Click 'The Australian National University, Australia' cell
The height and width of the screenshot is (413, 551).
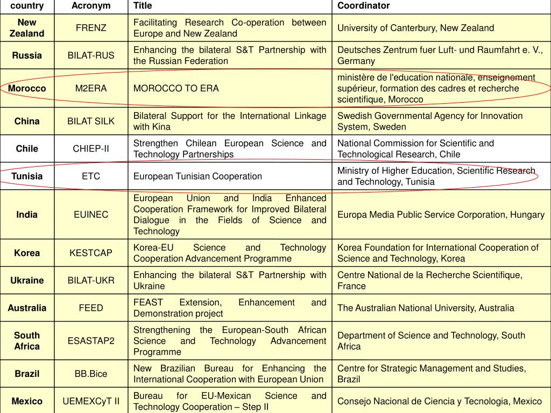coord(441,308)
